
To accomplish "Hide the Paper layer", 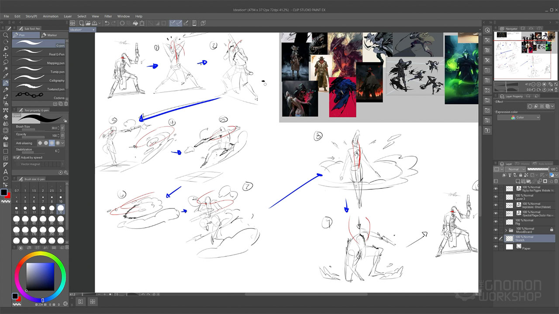I will [496, 247].
